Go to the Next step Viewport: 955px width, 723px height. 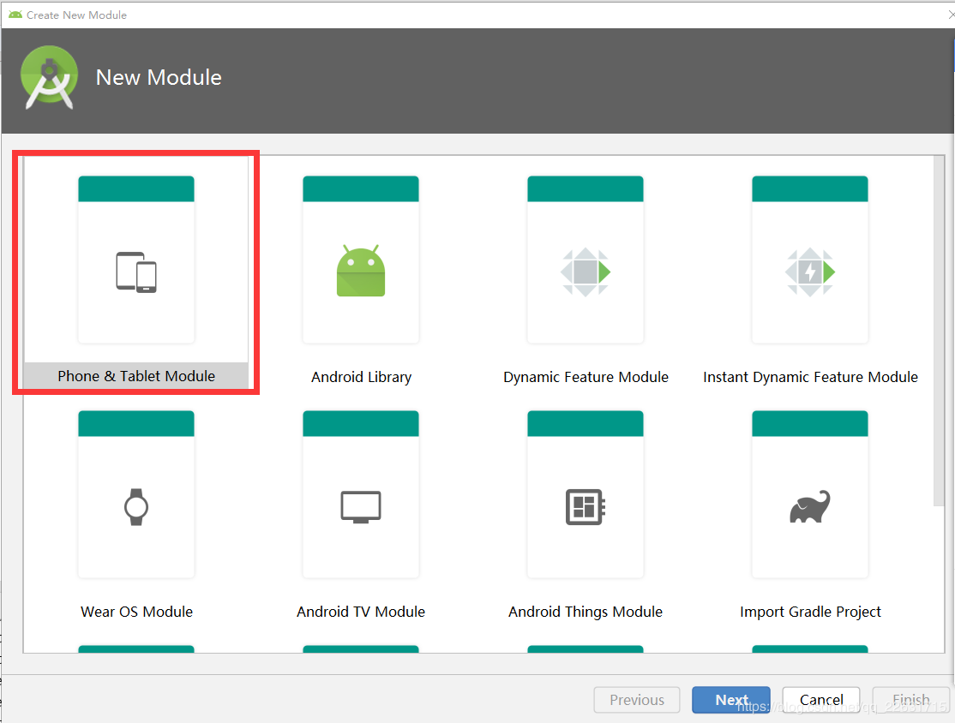731,700
